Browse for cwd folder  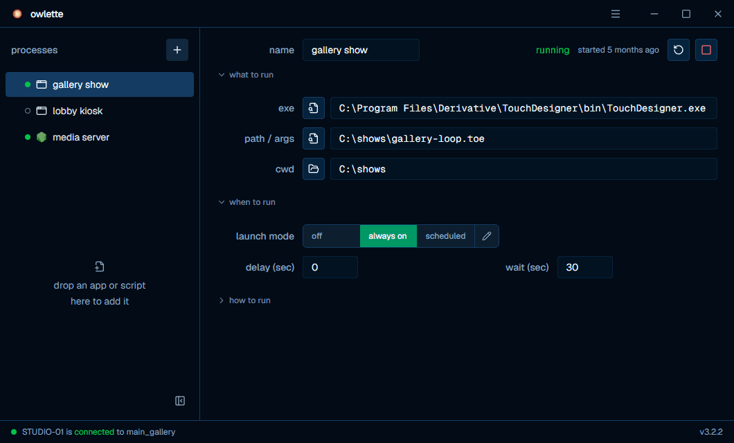pyautogui.click(x=314, y=169)
